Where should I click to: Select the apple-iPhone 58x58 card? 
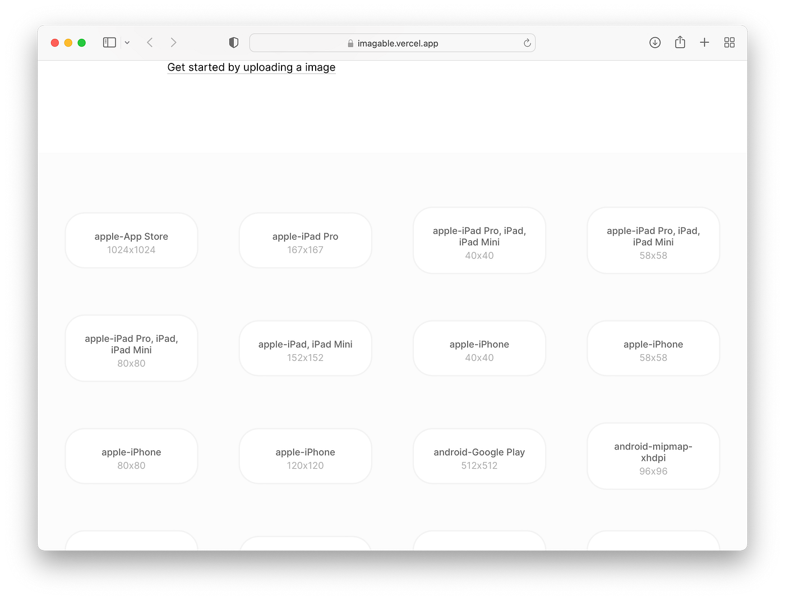coord(653,348)
